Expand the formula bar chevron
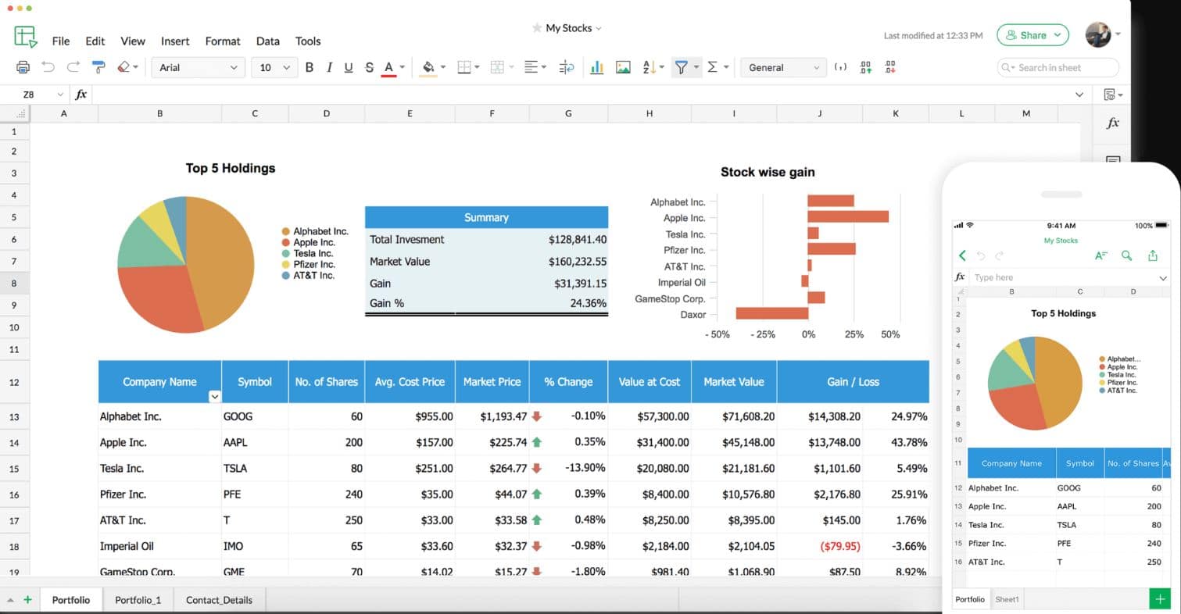 pyautogui.click(x=1079, y=95)
